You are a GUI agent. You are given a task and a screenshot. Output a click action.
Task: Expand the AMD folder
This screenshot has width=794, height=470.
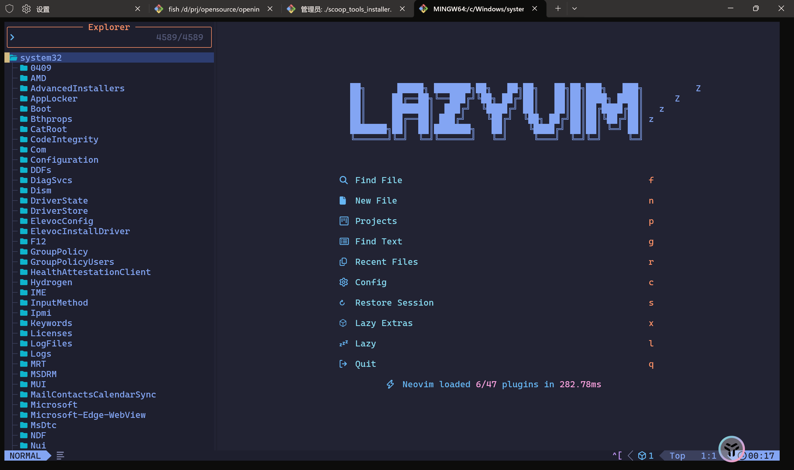[x=38, y=78]
